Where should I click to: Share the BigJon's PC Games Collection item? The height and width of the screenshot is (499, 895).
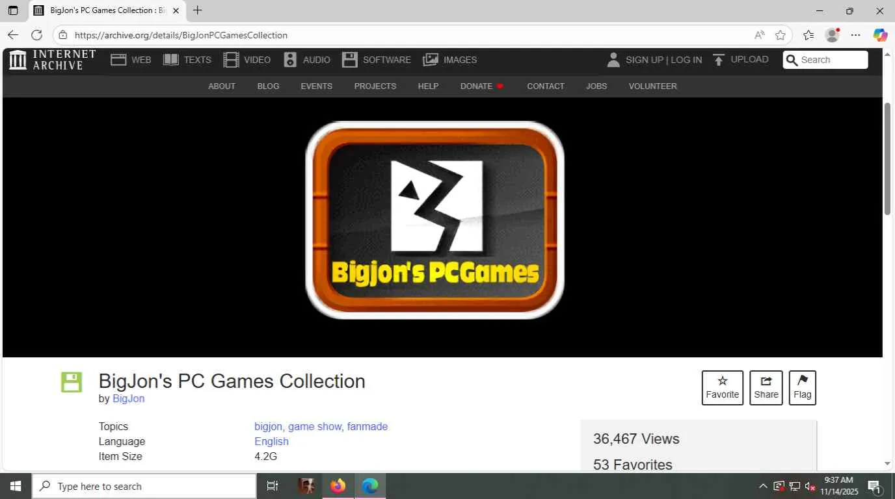pos(766,388)
